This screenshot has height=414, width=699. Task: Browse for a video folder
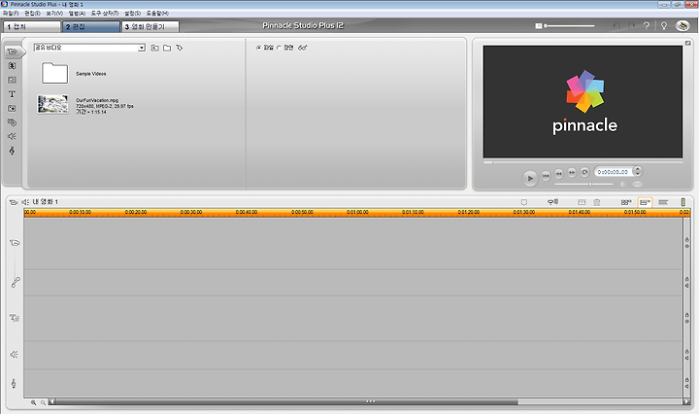click(x=167, y=48)
